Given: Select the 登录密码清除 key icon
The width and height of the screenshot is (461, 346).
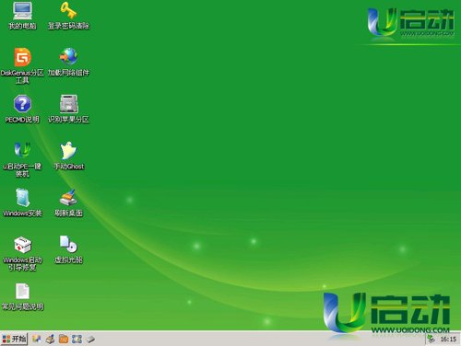Looking at the screenshot, I should click(68, 10).
